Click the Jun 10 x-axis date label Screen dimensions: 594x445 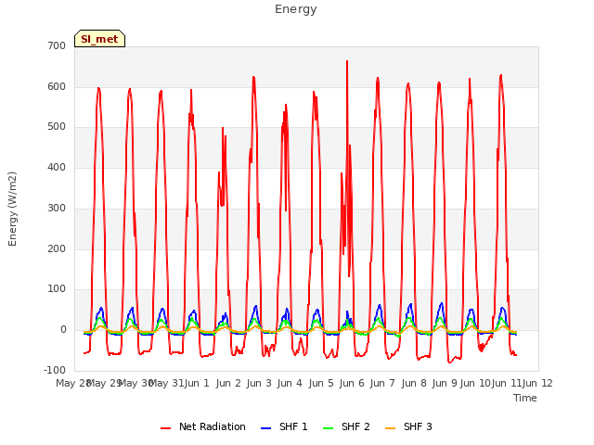(x=475, y=383)
